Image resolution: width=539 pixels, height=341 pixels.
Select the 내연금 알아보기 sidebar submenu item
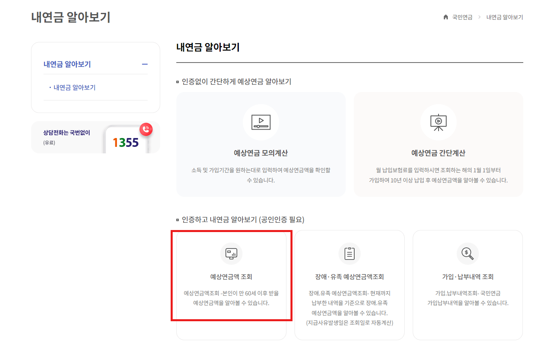pyautogui.click(x=74, y=87)
